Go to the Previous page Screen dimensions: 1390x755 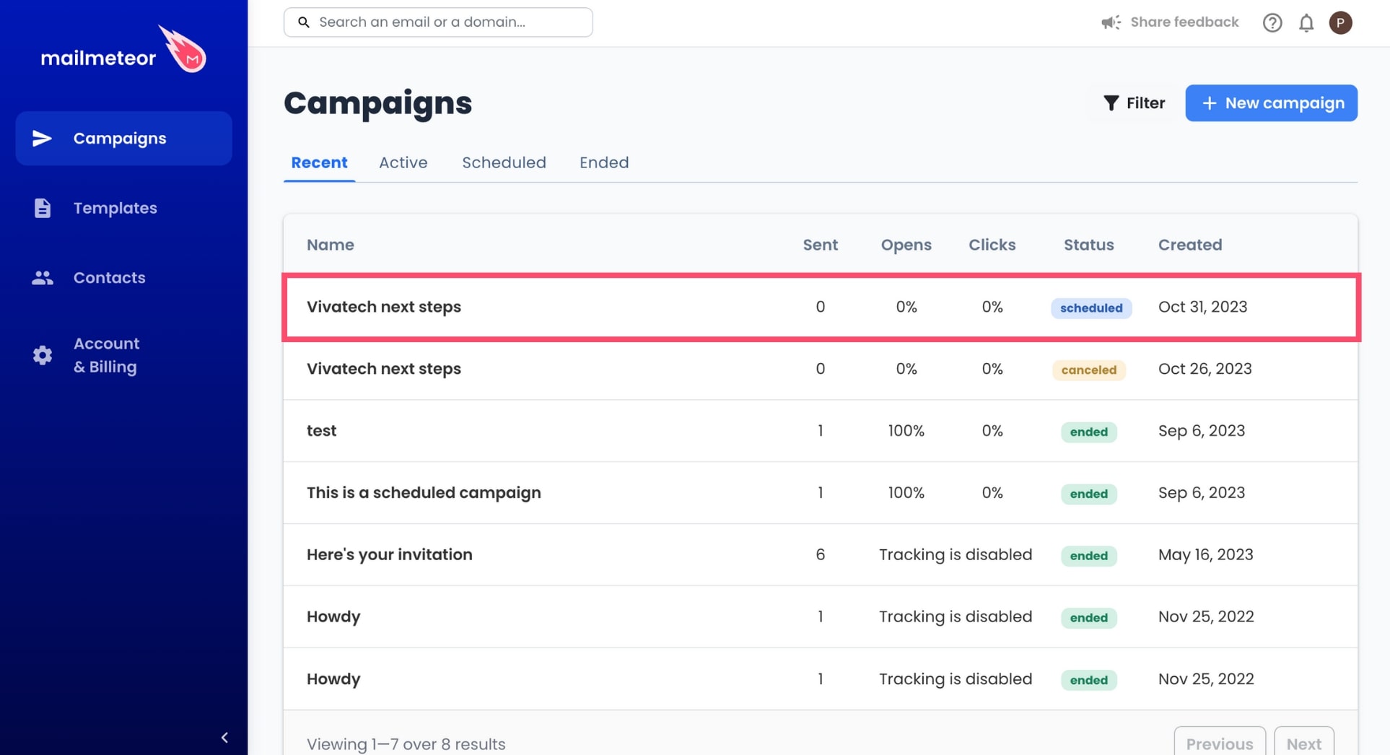(x=1220, y=743)
